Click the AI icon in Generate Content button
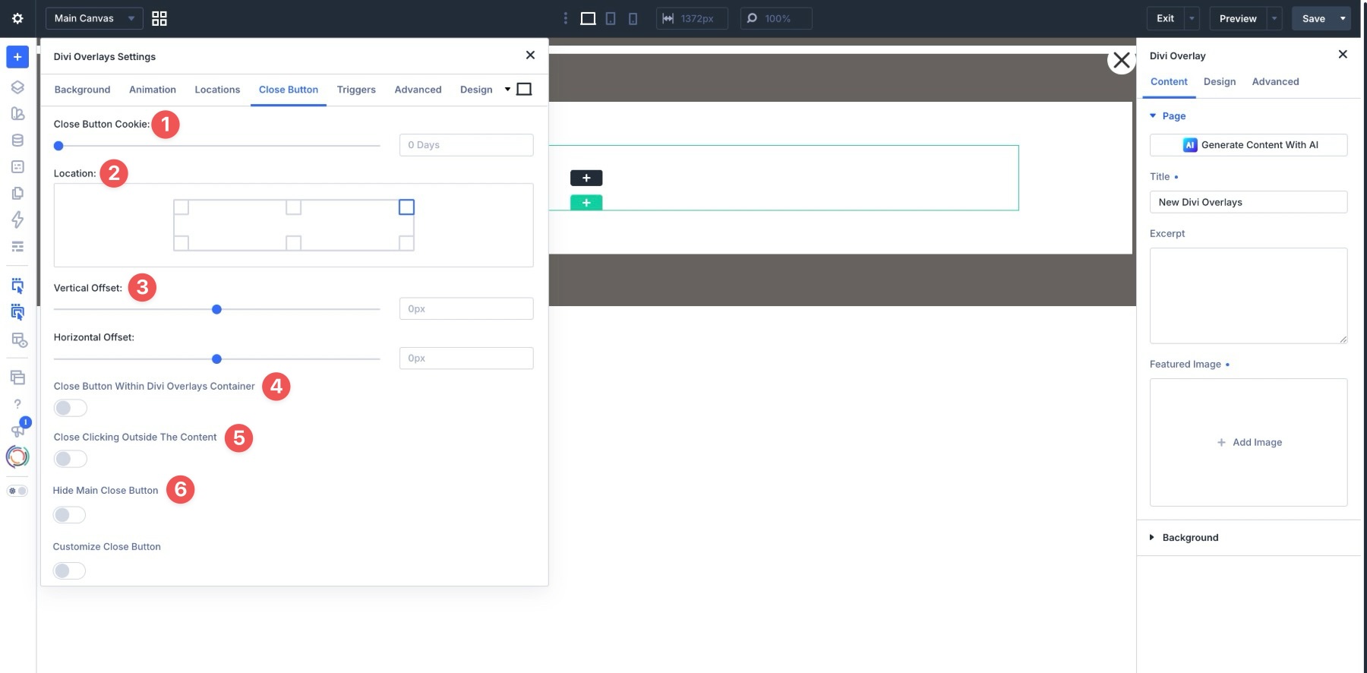 click(x=1190, y=145)
